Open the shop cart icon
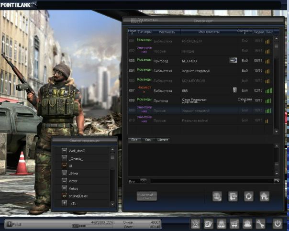This screenshot has width=289, height=231. (235, 223)
